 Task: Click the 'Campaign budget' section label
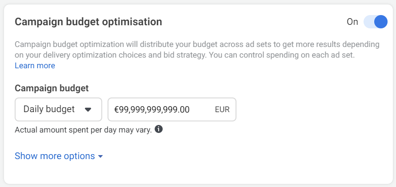[52, 88]
